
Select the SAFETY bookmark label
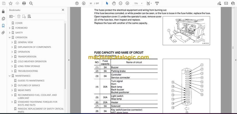pos(19,33)
